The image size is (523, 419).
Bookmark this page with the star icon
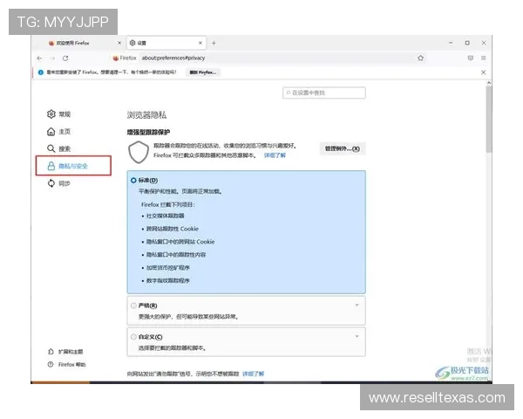421,58
